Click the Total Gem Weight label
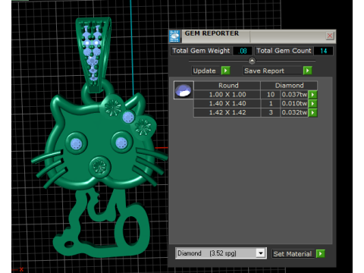 click(201, 51)
